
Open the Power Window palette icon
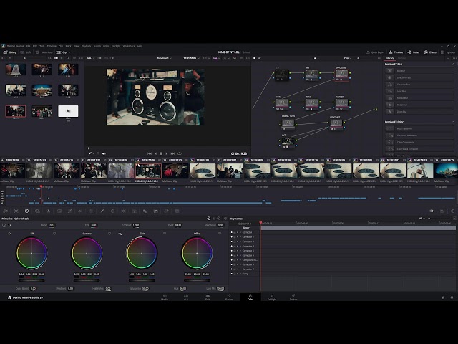click(113, 211)
